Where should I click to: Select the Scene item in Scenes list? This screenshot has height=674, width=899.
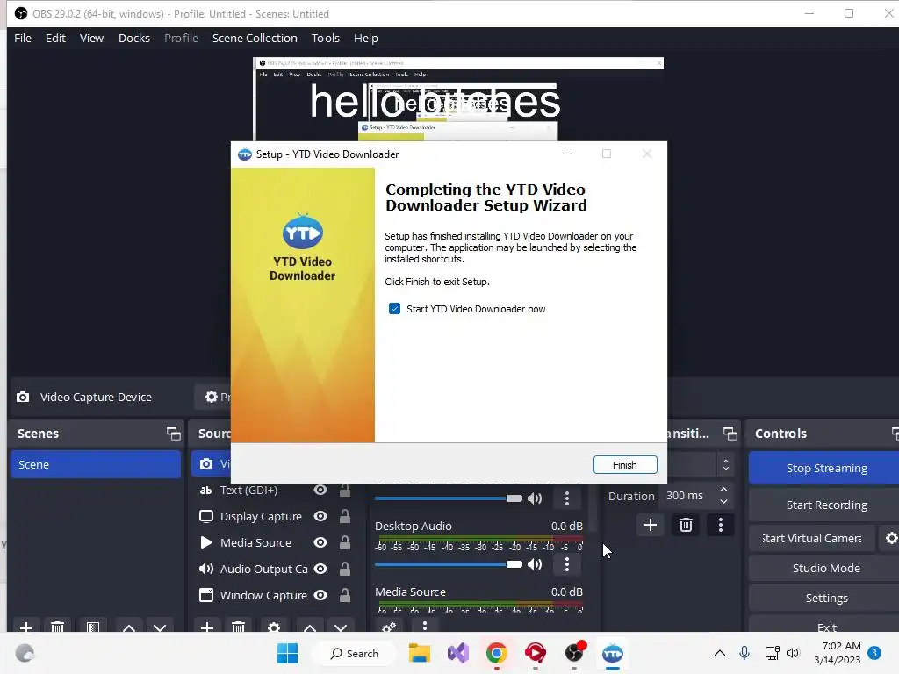(x=95, y=465)
